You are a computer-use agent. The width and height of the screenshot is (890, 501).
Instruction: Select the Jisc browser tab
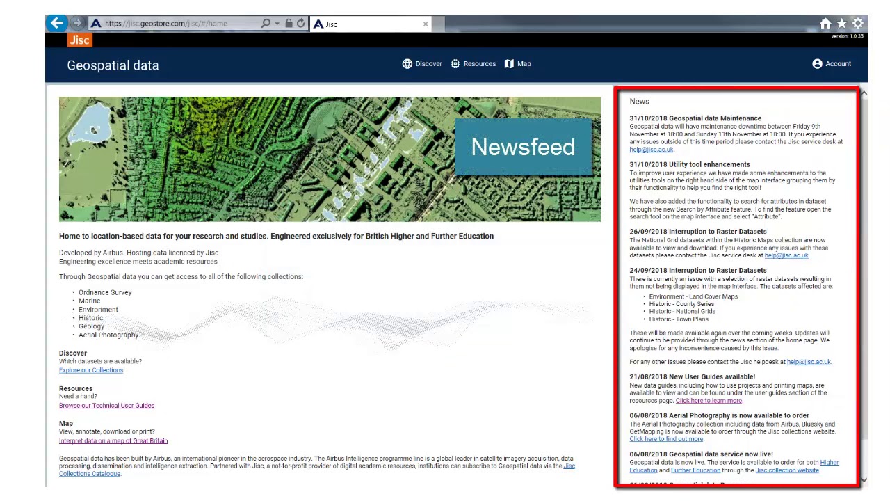point(371,24)
